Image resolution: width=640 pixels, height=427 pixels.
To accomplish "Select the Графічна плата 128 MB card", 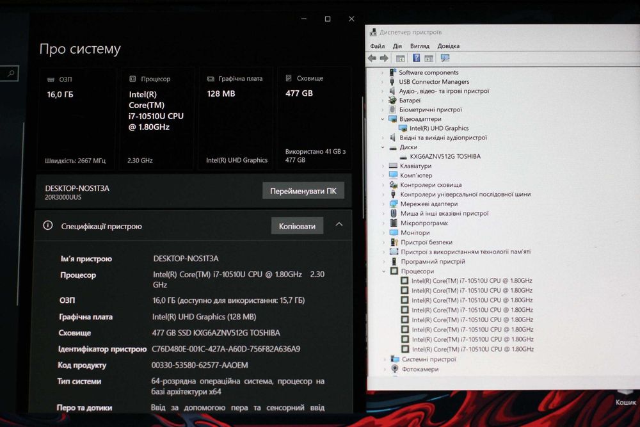I will pyautogui.click(x=236, y=118).
